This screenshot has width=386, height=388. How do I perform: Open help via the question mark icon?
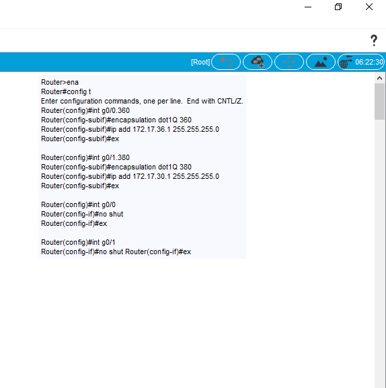tap(374, 40)
